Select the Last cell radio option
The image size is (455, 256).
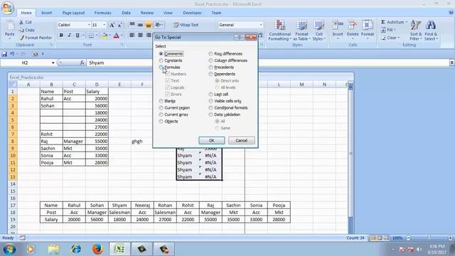[x=210, y=95]
